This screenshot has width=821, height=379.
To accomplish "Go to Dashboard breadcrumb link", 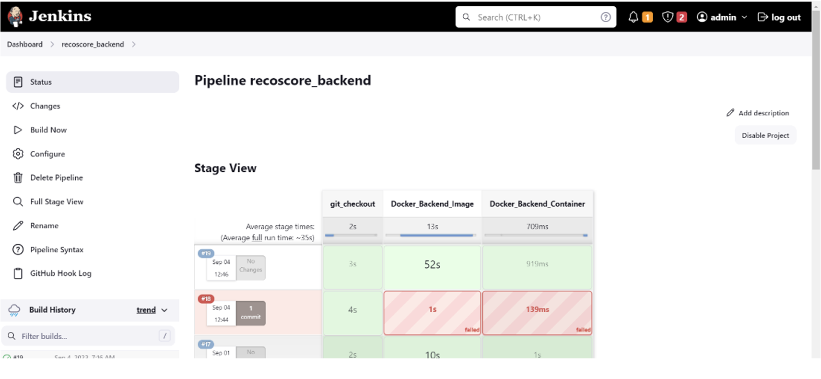I will point(25,44).
